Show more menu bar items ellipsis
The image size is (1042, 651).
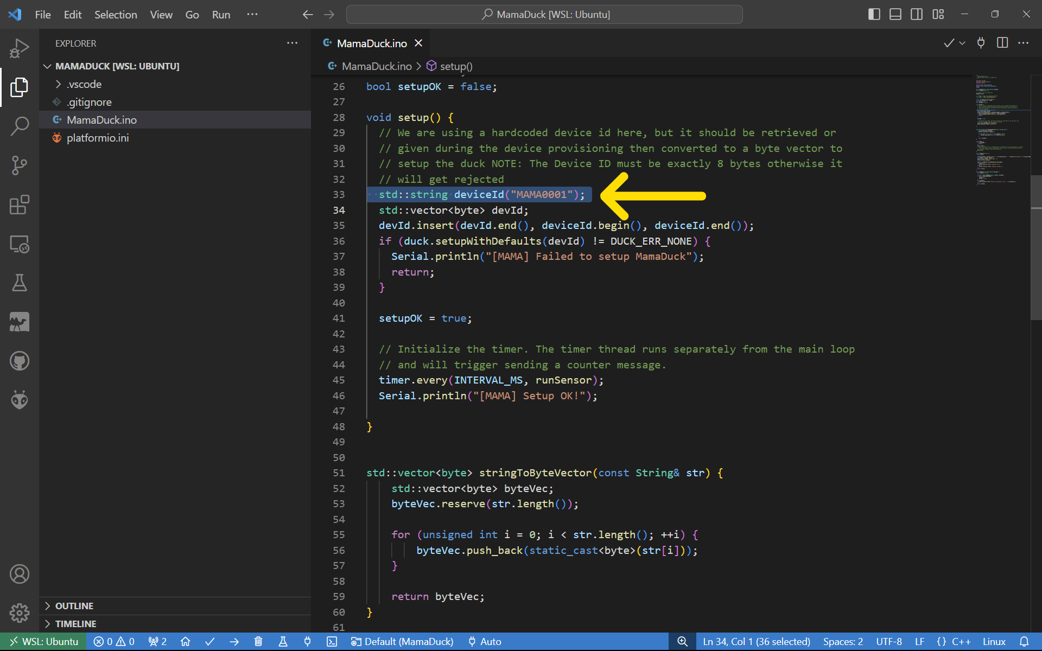pos(252,15)
